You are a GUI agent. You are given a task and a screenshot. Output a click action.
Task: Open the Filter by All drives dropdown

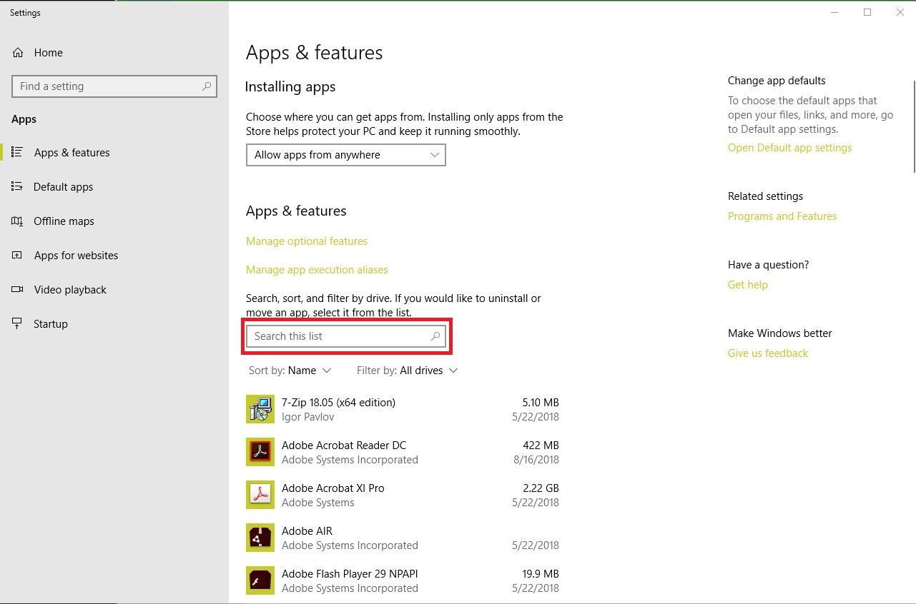click(x=407, y=371)
